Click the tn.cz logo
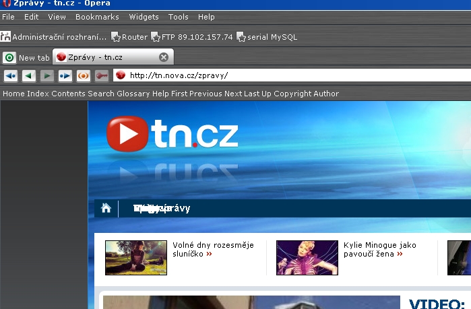Image resolution: width=471 pixels, height=309 pixels. [172, 133]
